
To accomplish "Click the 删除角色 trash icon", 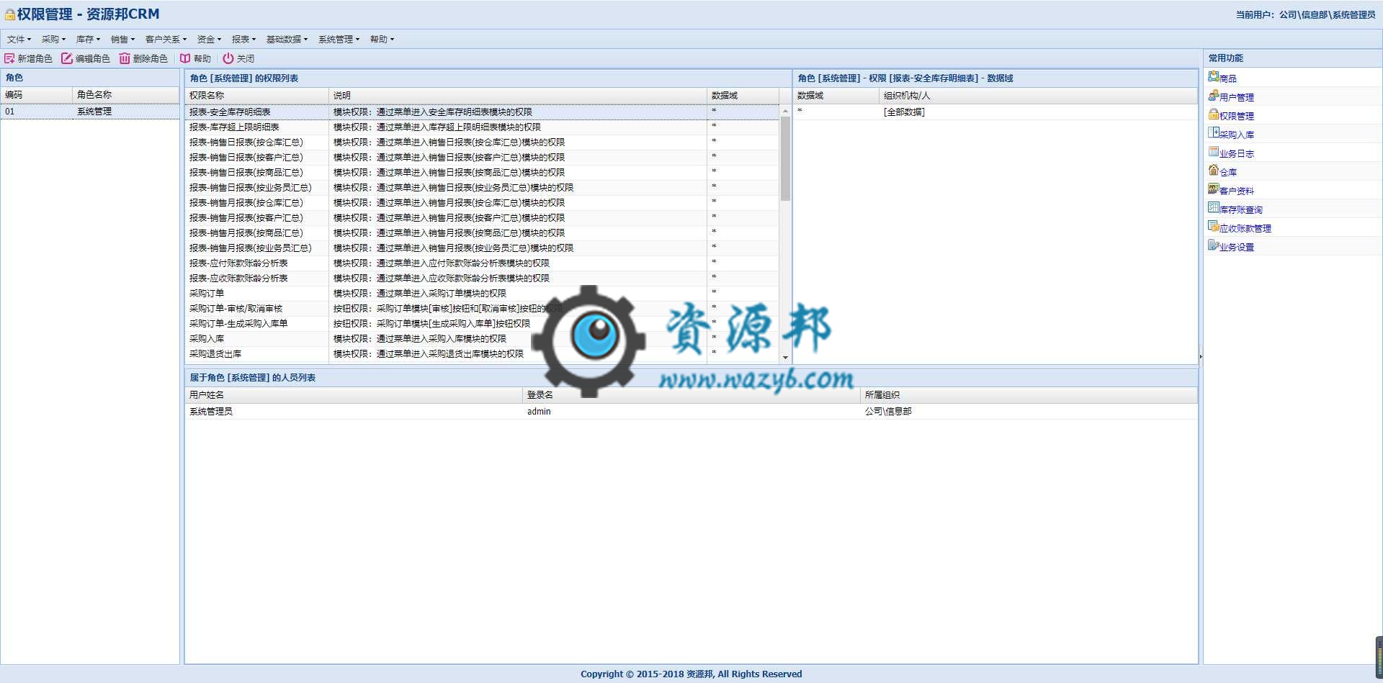I will 125,58.
